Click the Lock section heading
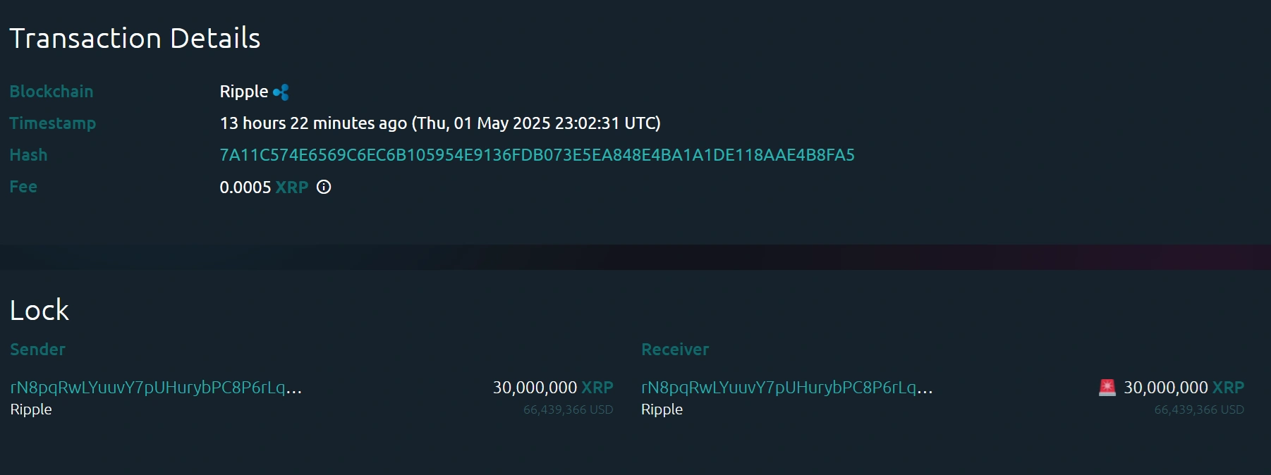This screenshot has height=475, width=1271. (x=39, y=310)
